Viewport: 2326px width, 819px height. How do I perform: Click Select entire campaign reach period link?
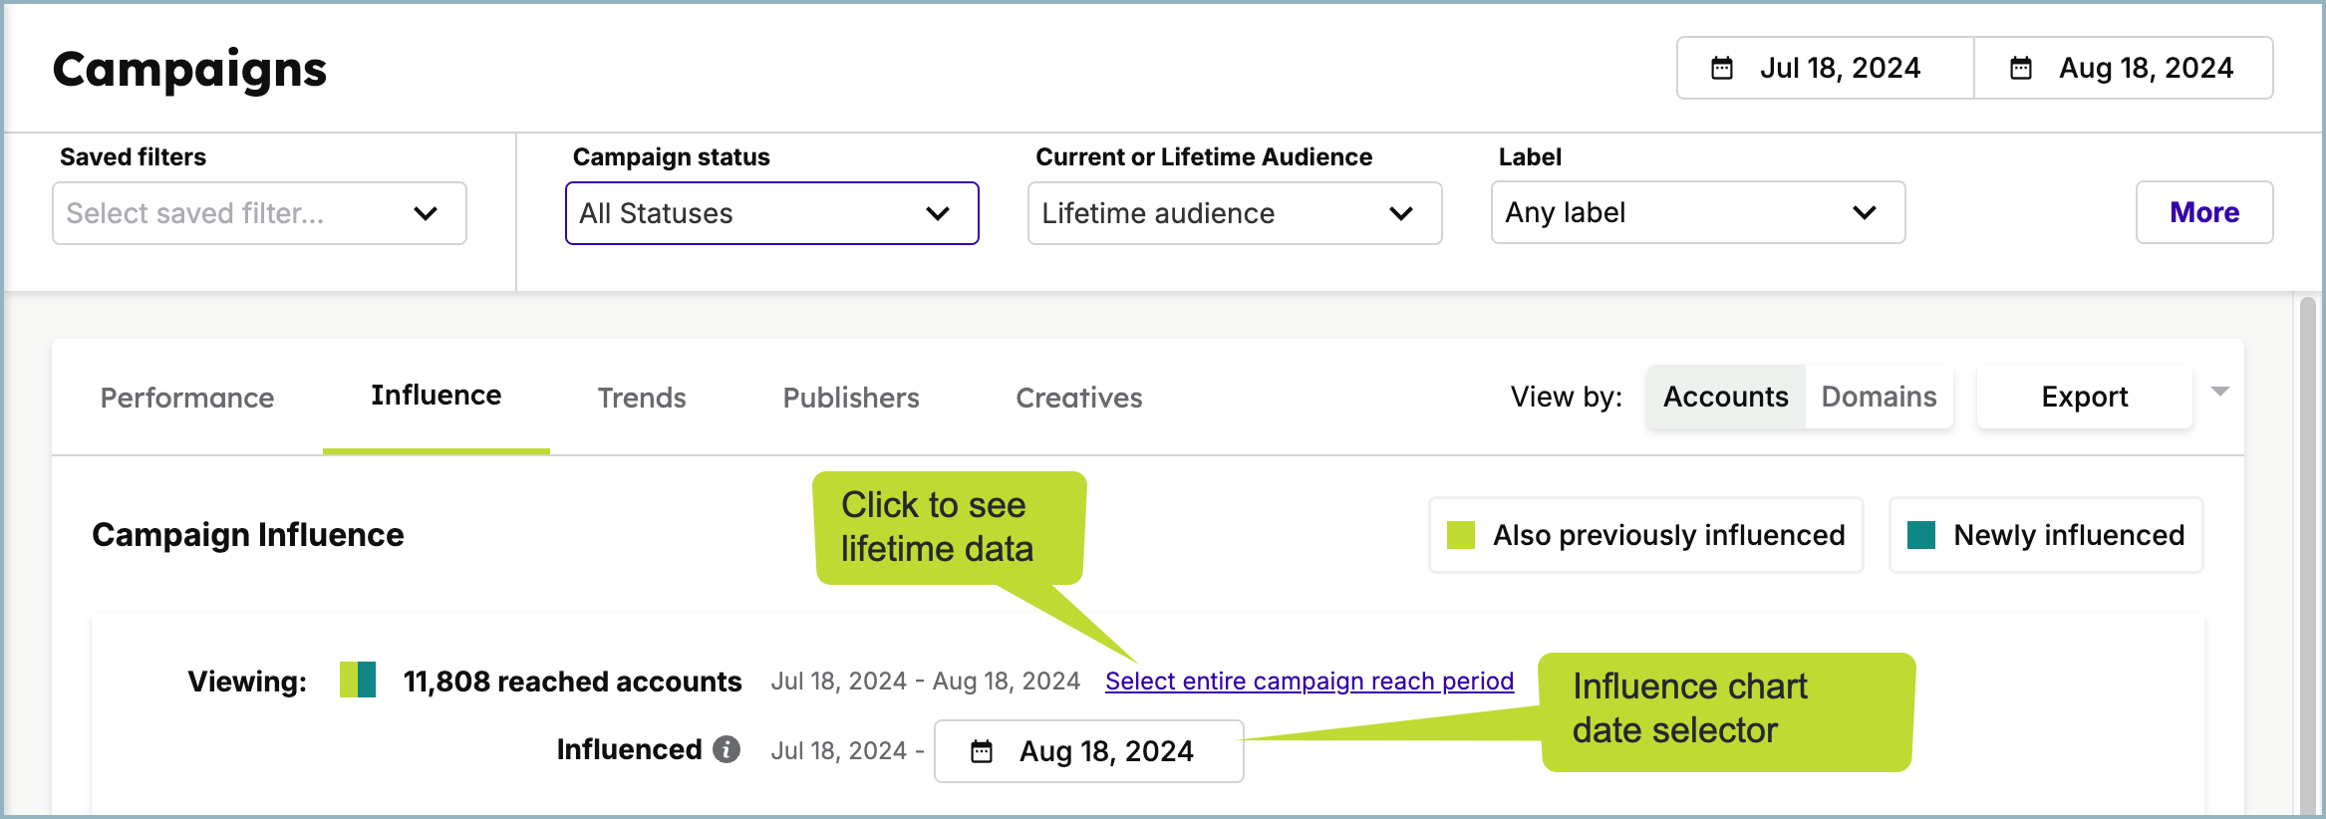point(1308,682)
